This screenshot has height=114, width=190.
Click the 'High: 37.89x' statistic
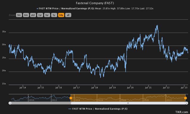118,9
